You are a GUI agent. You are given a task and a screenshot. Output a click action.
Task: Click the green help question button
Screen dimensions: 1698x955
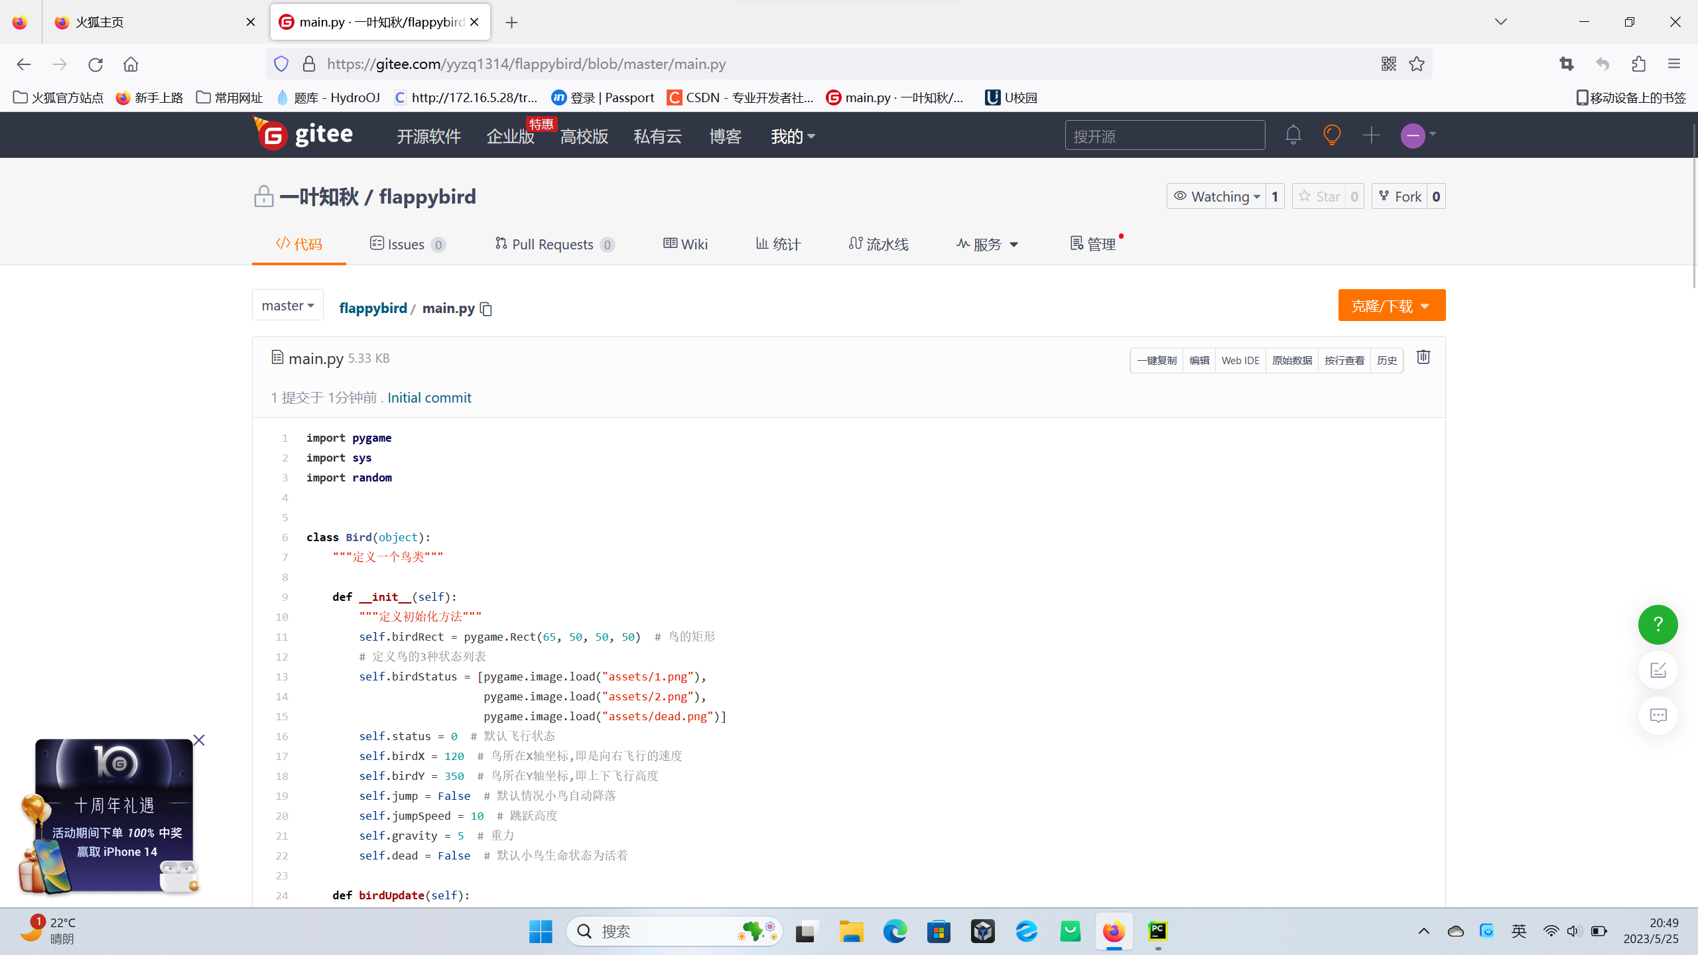pos(1658,624)
